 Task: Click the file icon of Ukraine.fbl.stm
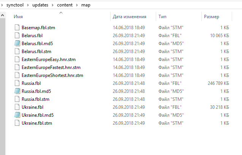(x=17, y=123)
